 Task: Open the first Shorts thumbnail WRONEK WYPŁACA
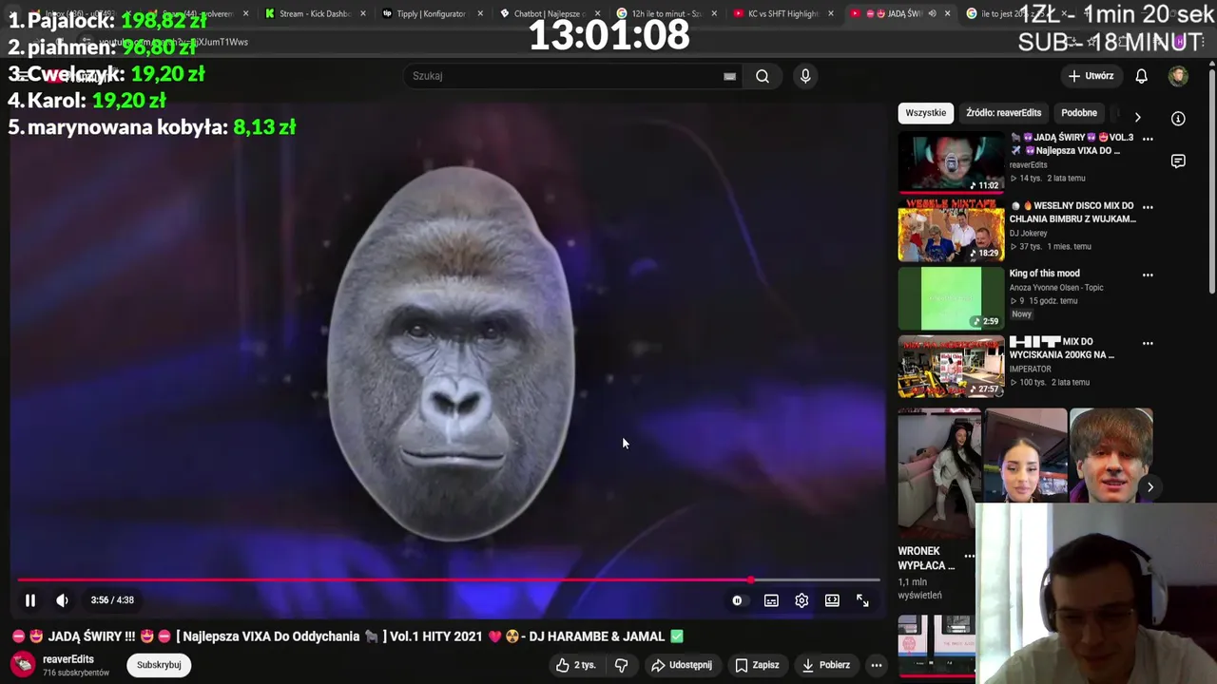[x=939, y=472]
